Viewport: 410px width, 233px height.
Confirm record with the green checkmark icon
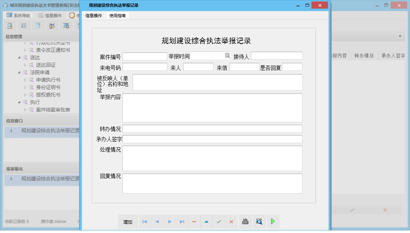click(219, 221)
